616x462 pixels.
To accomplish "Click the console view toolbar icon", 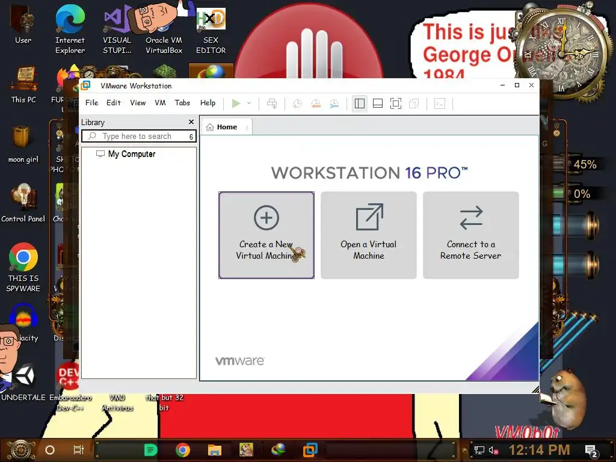I will tap(440, 103).
